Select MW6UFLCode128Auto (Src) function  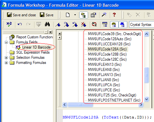tap(110, 39)
